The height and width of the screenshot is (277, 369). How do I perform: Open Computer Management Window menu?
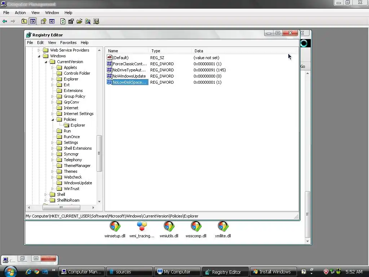tap(52, 13)
